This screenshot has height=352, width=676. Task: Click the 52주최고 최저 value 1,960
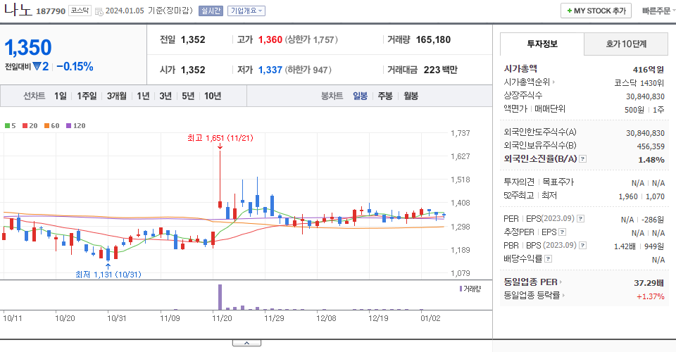[x=627, y=196]
